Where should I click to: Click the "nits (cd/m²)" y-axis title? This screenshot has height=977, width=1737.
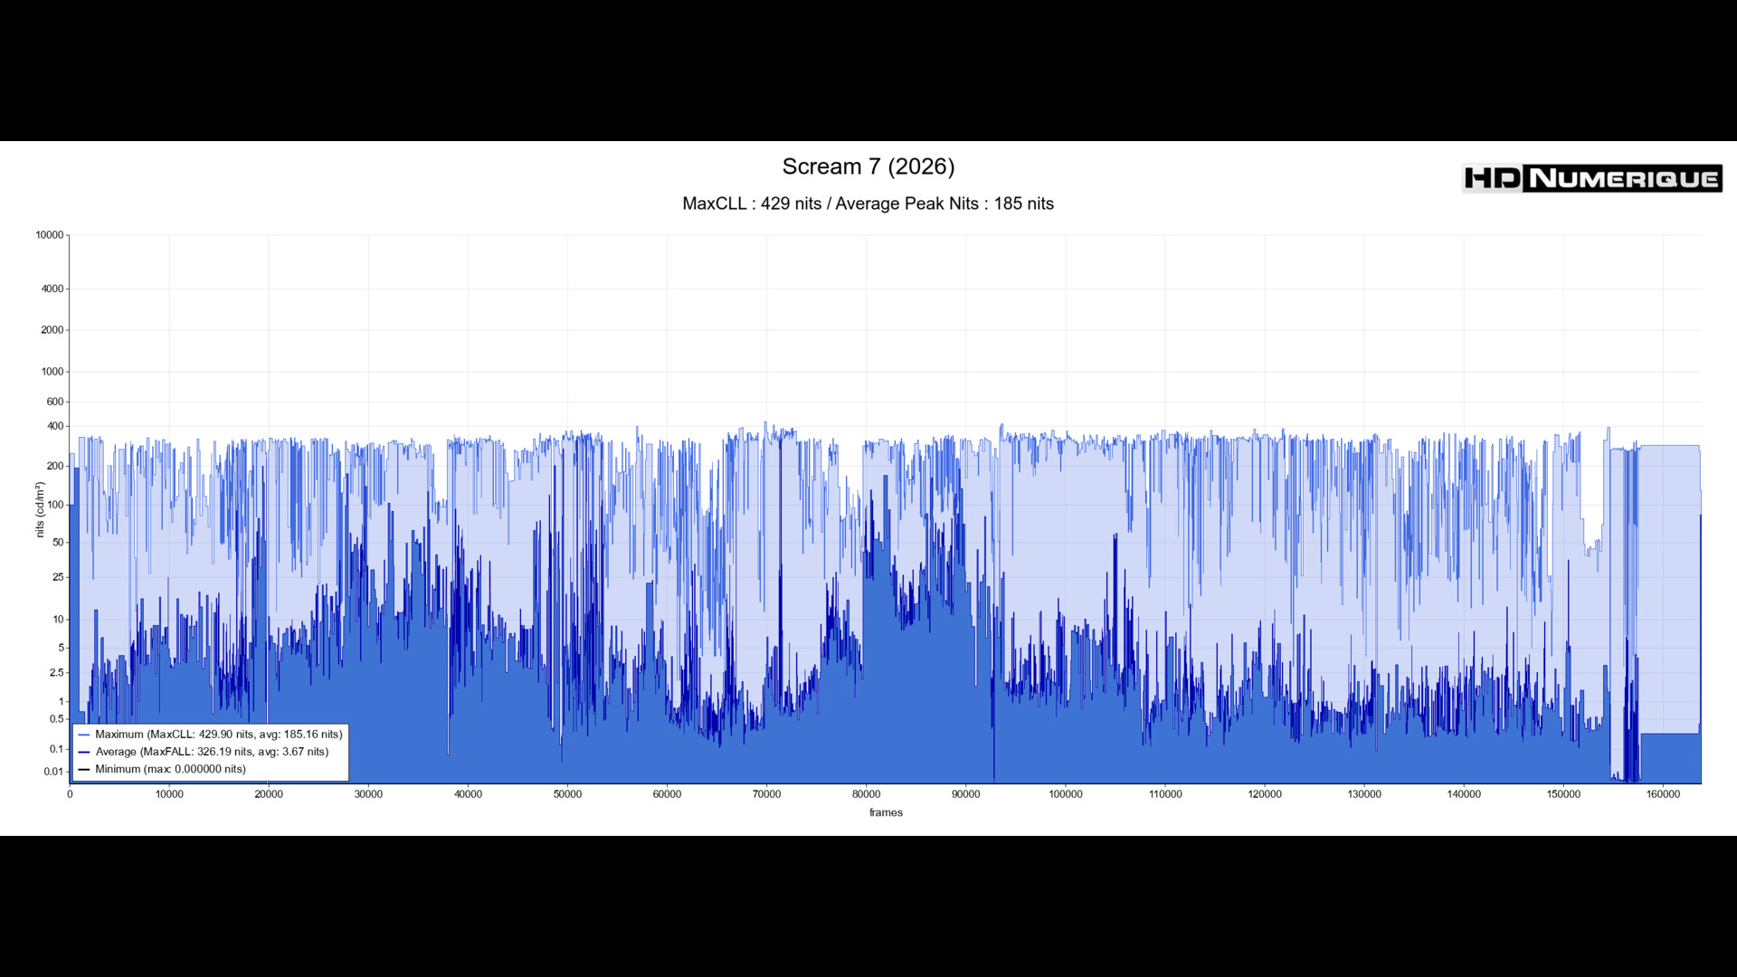coord(40,509)
